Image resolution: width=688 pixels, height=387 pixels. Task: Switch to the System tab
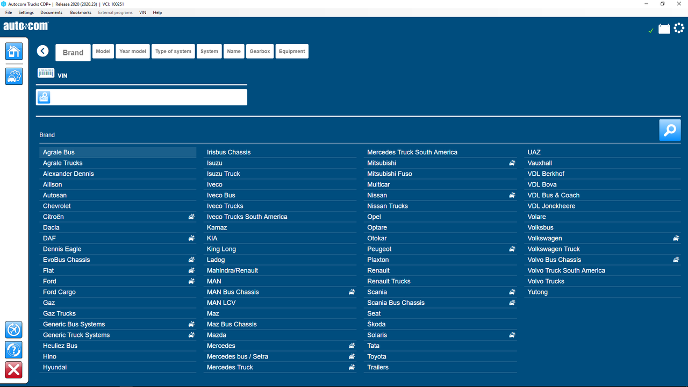pyautogui.click(x=209, y=52)
